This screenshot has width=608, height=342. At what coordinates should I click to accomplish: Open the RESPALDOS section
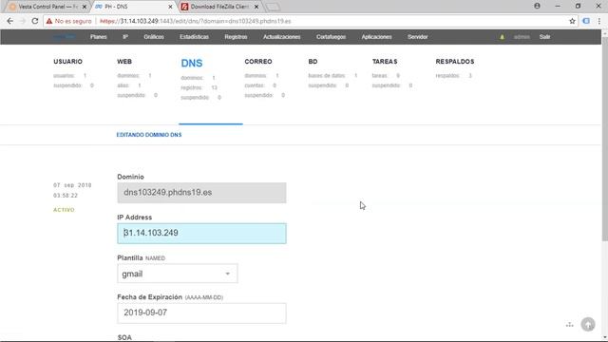(x=455, y=61)
